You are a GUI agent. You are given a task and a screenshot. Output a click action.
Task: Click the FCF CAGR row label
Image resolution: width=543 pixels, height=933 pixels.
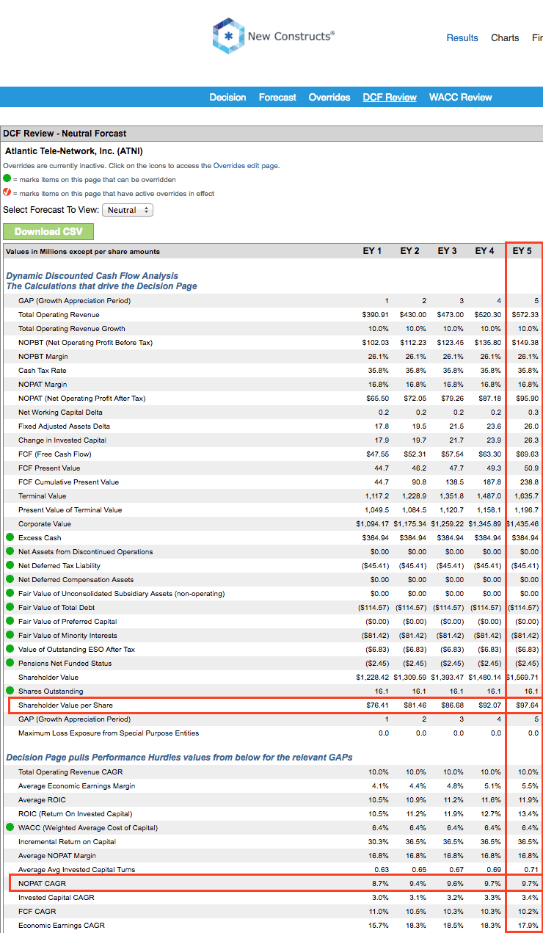tap(36, 911)
